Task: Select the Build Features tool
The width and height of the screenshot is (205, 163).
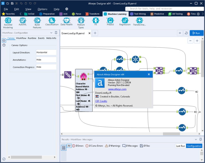Action: 37,23
